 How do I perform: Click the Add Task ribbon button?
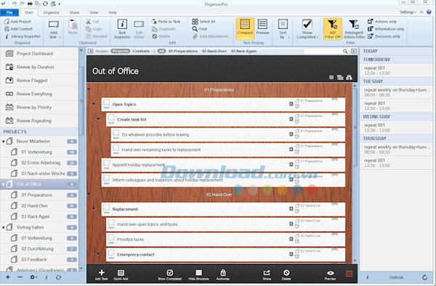coord(53,29)
